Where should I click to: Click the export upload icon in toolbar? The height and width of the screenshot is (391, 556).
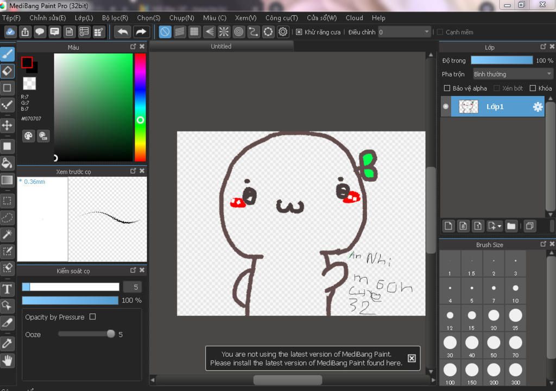coord(25,32)
